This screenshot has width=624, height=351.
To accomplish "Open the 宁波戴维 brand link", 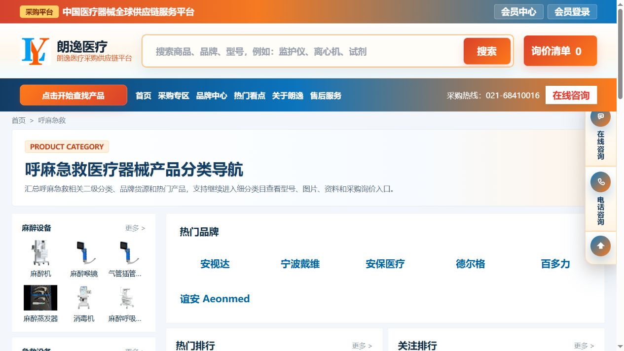I will [300, 264].
